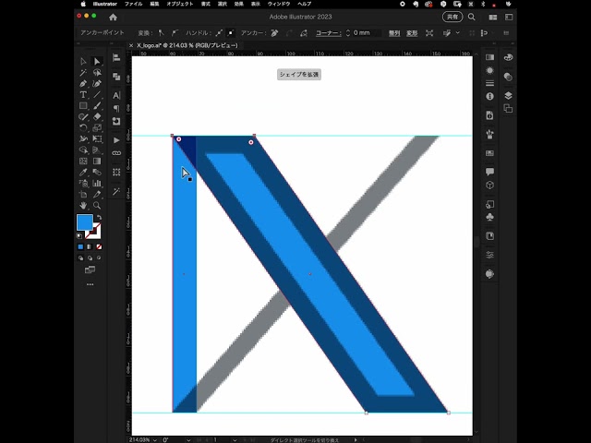Viewport: 591px width, 443px height.
Task: Open the Links panel icon
Action: tap(116, 153)
